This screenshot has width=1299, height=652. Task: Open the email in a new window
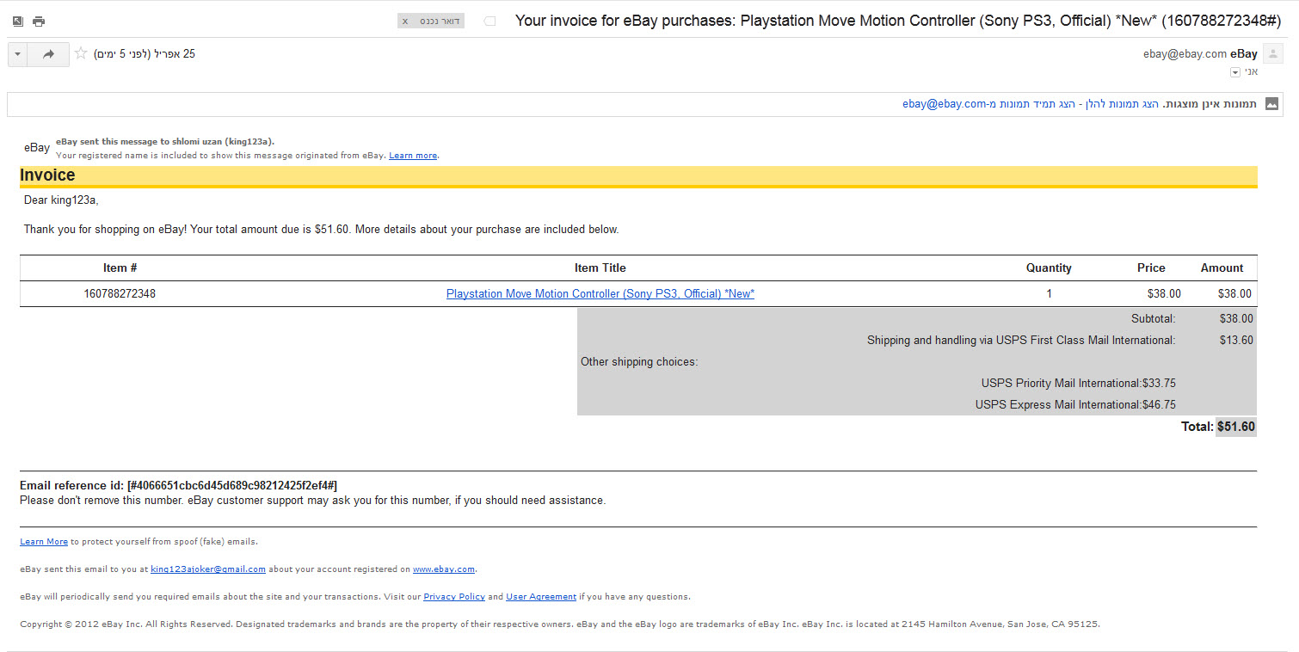pyautogui.click(x=18, y=21)
